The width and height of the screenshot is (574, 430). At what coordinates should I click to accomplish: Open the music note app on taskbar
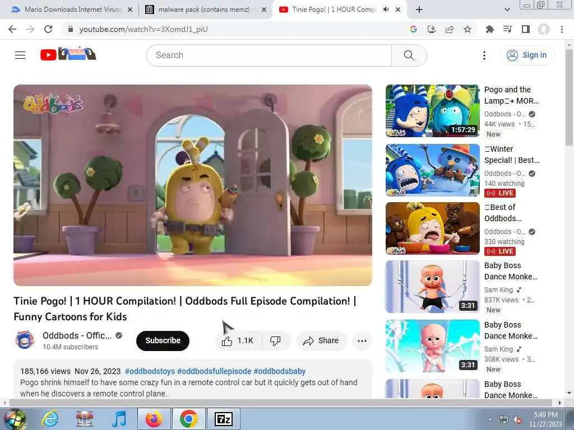(x=119, y=419)
